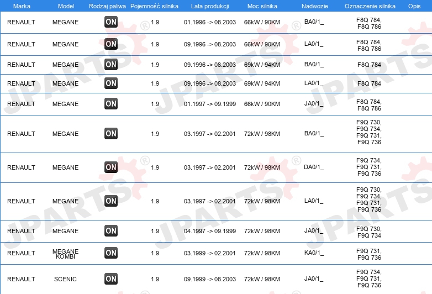This screenshot has width=432, height=294.
Task: Click 72kW / 98KM in the SCENIC row
Action: (262, 279)
